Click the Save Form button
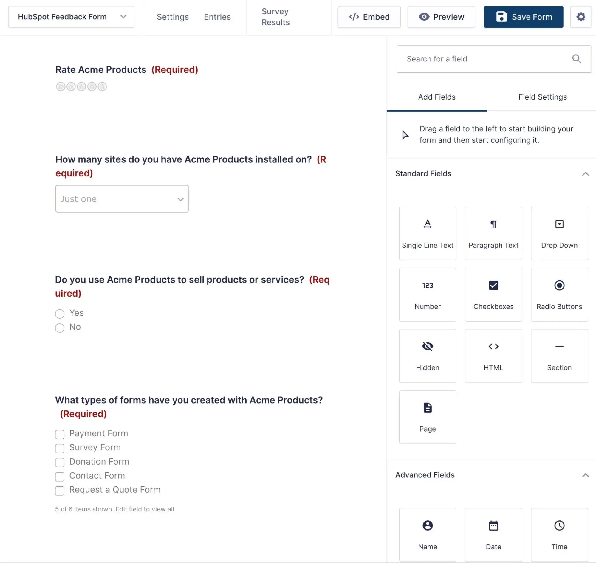Image resolution: width=596 pixels, height=563 pixels. [x=523, y=17]
